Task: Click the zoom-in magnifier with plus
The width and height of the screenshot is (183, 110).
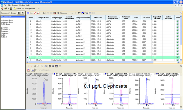Action: point(46,66)
